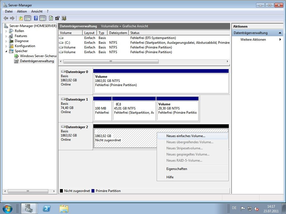Choose Eigenschaften from context menu
Image resolution: width=286 pixels, height=214 pixels.
193,169
